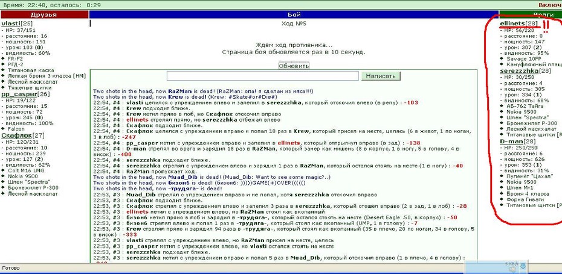
Task: Select serezzzhka's АБ-762 Тайга item
Action: coord(525,106)
